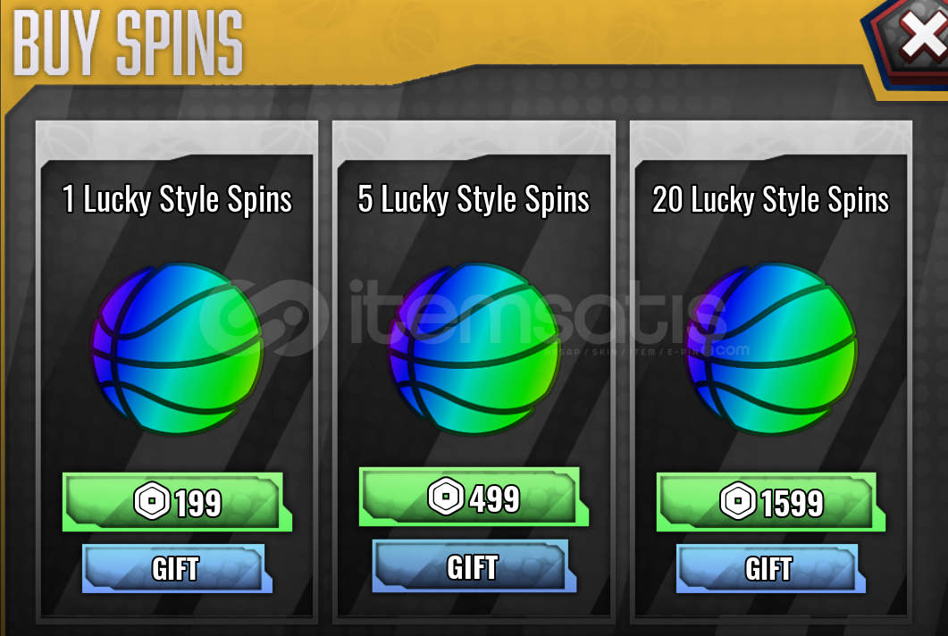Buy 1 spin via the 199 price

[x=177, y=502]
